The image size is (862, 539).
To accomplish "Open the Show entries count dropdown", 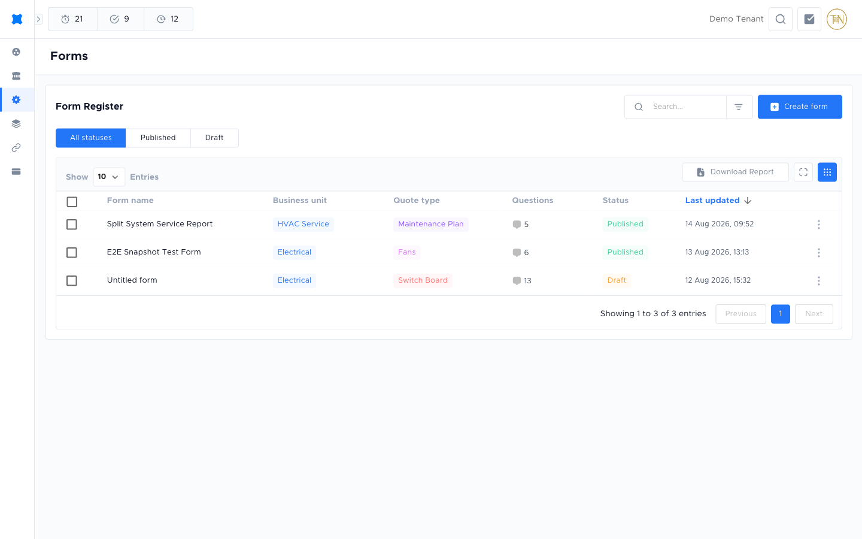I will [109, 177].
